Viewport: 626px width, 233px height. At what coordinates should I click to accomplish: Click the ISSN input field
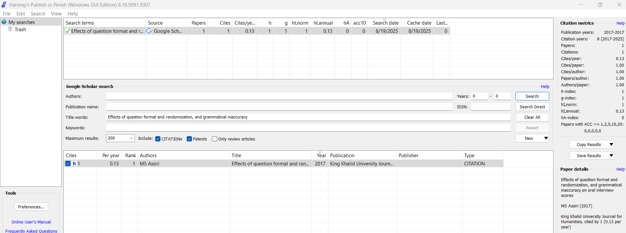491,107
